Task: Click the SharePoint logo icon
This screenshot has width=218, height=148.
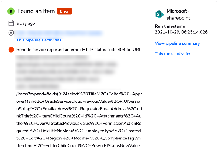Action: pos(159,14)
